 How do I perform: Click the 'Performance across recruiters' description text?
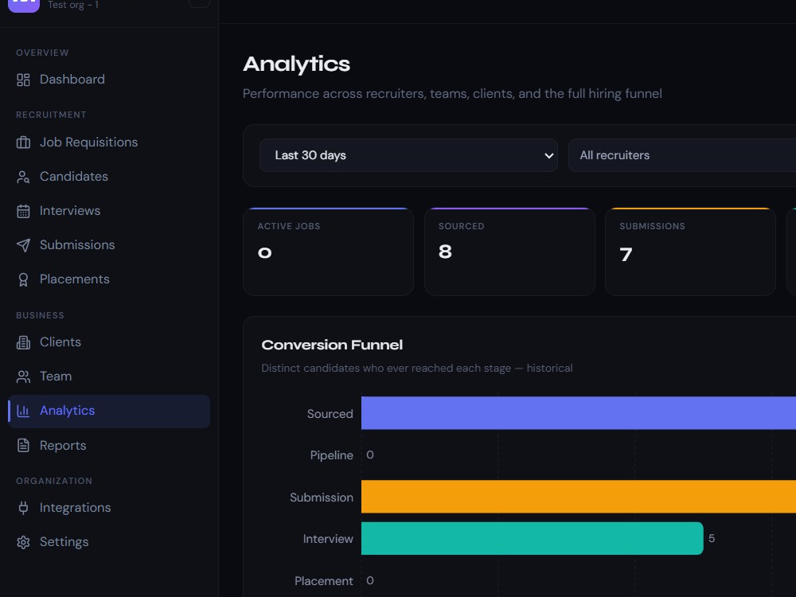pos(452,94)
